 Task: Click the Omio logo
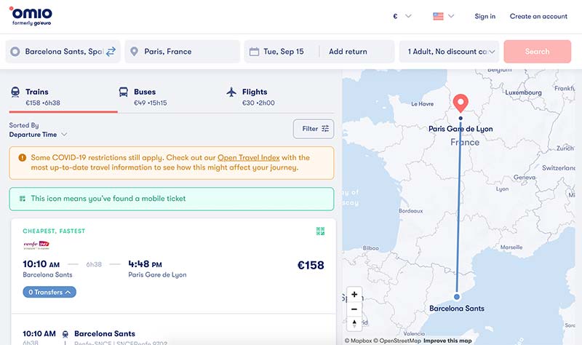(31, 16)
